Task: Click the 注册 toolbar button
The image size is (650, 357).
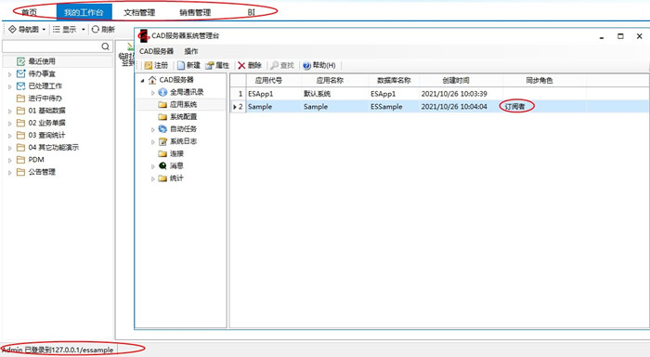Action: (156, 65)
